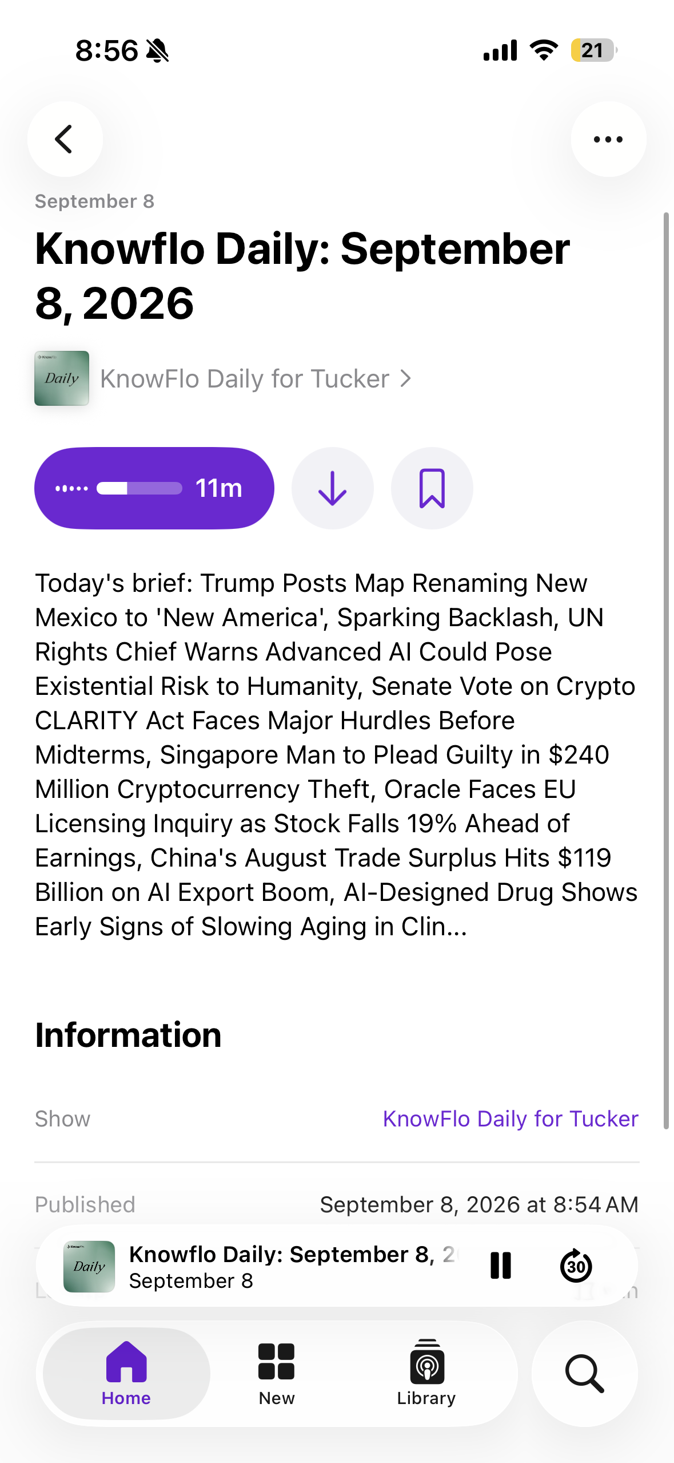Screen dimensions: 674x1463
Task: Open the purple KnowFlo Daily for Tucker link
Action: pyautogui.click(x=511, y=1118)
